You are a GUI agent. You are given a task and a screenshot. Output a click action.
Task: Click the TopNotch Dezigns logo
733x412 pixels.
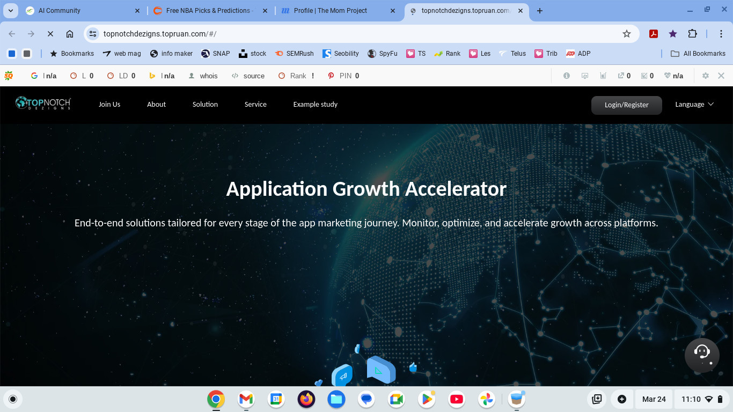[43, 104]
